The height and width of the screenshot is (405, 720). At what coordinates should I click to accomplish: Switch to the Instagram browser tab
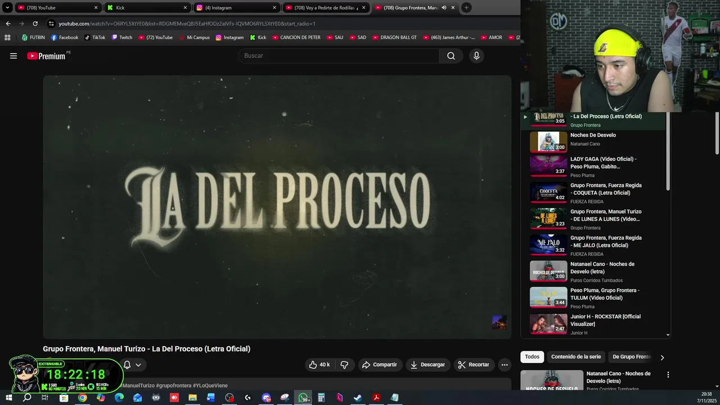[x=236, y=8]
